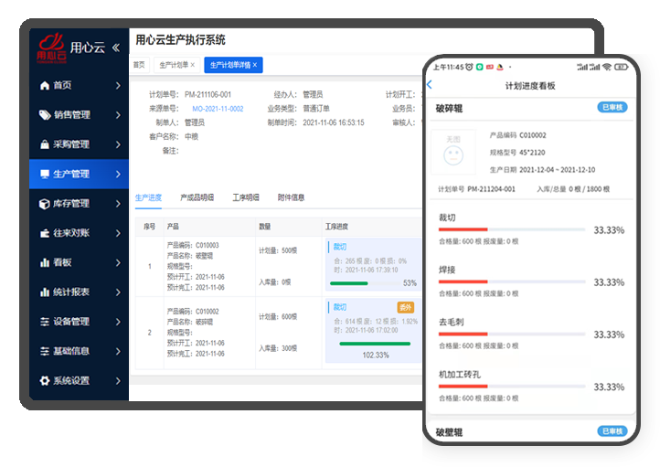Click the monitor icon beside 生产管理
The height and width of the screenshot is (467, 660).
coord(45,175)
